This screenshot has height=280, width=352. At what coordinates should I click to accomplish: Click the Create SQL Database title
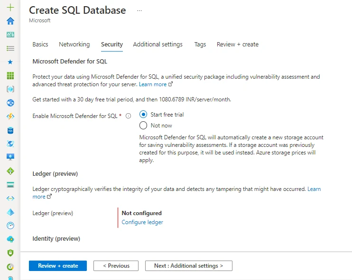pos(77,10)
